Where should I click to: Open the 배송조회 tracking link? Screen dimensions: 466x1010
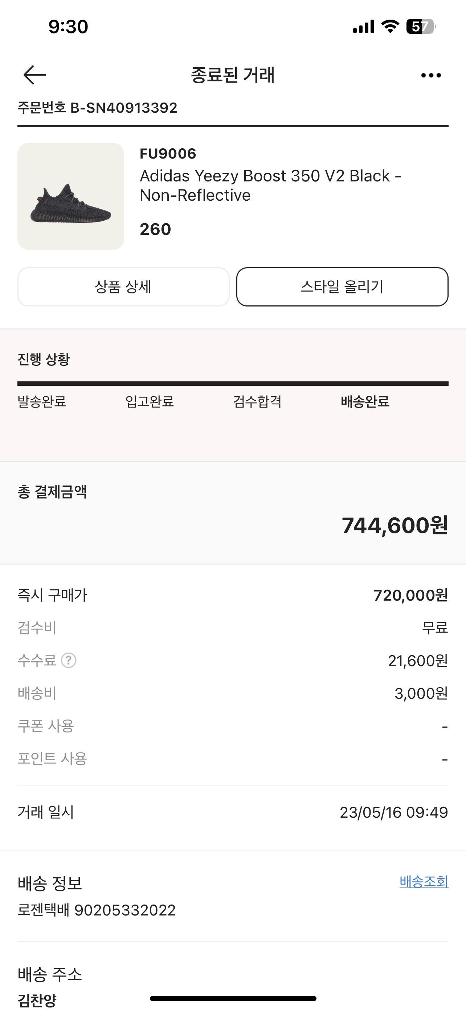423,882
